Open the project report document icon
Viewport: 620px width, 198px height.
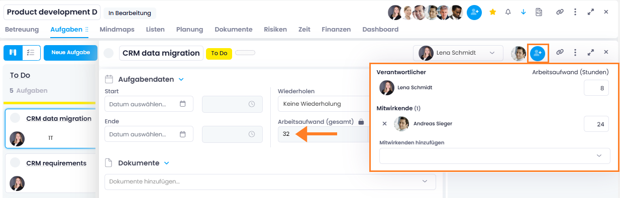point(539,12)
